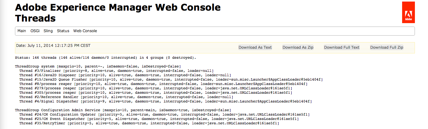Click the Adobe Experience Manager Web Console heading
This screenshot has height=129, width=428.
(x=118, y=7)
